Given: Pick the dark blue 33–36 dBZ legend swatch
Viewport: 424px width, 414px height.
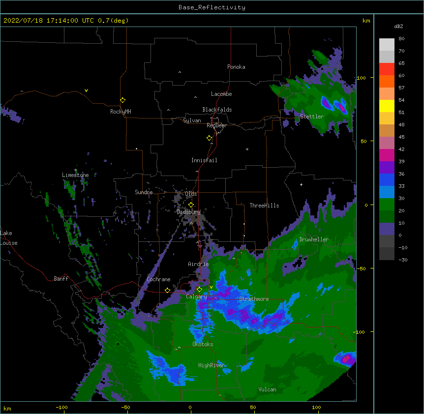Looking at the screenshot, I should pos(387,179).
